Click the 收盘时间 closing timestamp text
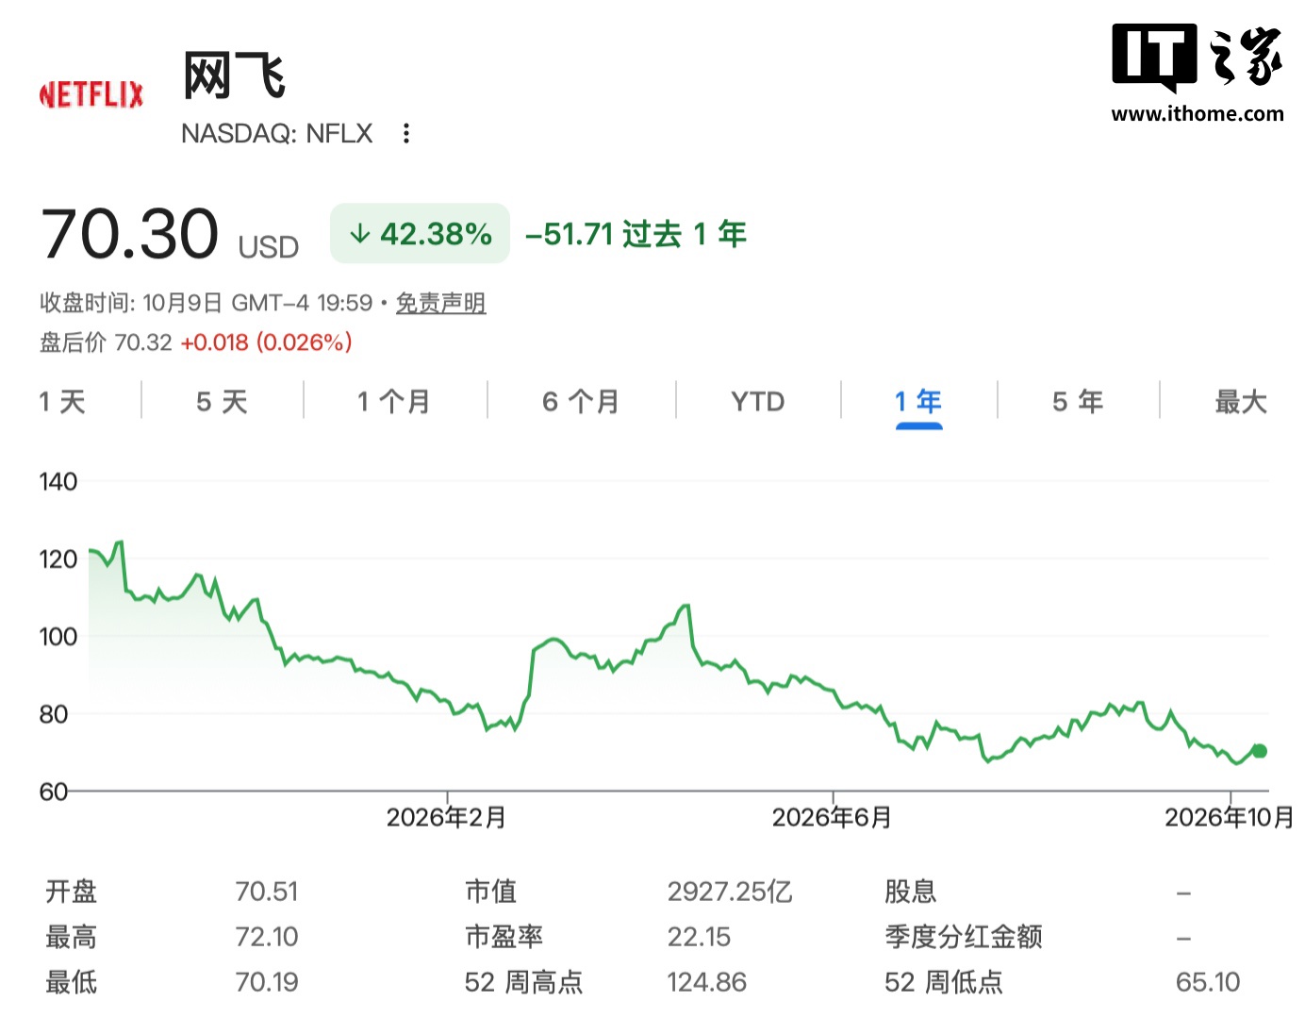1305x1034 pixels. pyautogui.click(x=206, y=303)
